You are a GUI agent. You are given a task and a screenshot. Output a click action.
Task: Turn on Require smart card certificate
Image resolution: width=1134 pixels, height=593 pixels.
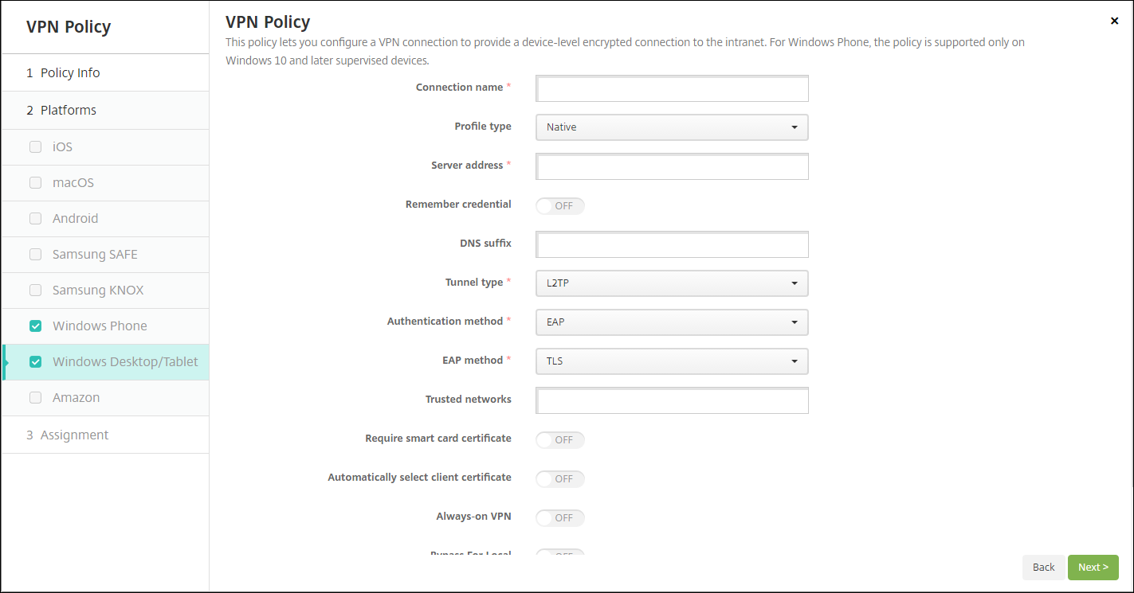(x=560, y=440)
